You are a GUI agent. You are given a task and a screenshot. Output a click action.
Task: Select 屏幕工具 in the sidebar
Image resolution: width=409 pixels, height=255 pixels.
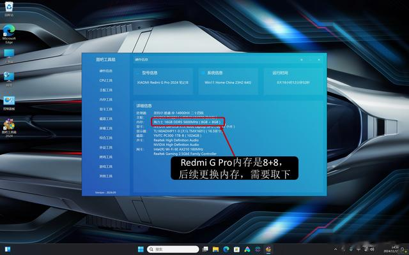tap(105, 128)
